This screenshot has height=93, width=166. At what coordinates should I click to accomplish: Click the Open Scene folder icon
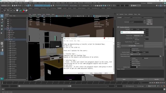(x=15, y=5)
